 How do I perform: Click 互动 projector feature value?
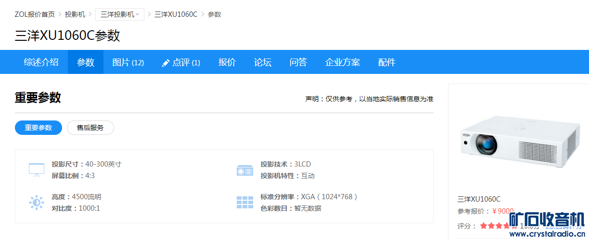pyautogui.click(x=308, y=176)
